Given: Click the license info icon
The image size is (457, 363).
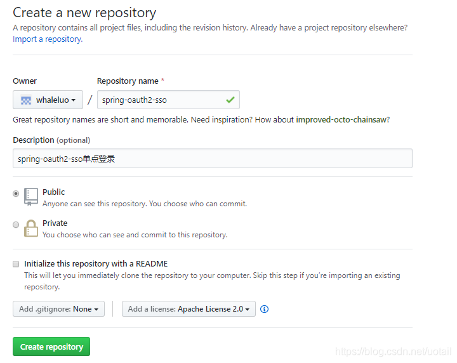Looking at the screenshot, I should (x=264, y=309).
